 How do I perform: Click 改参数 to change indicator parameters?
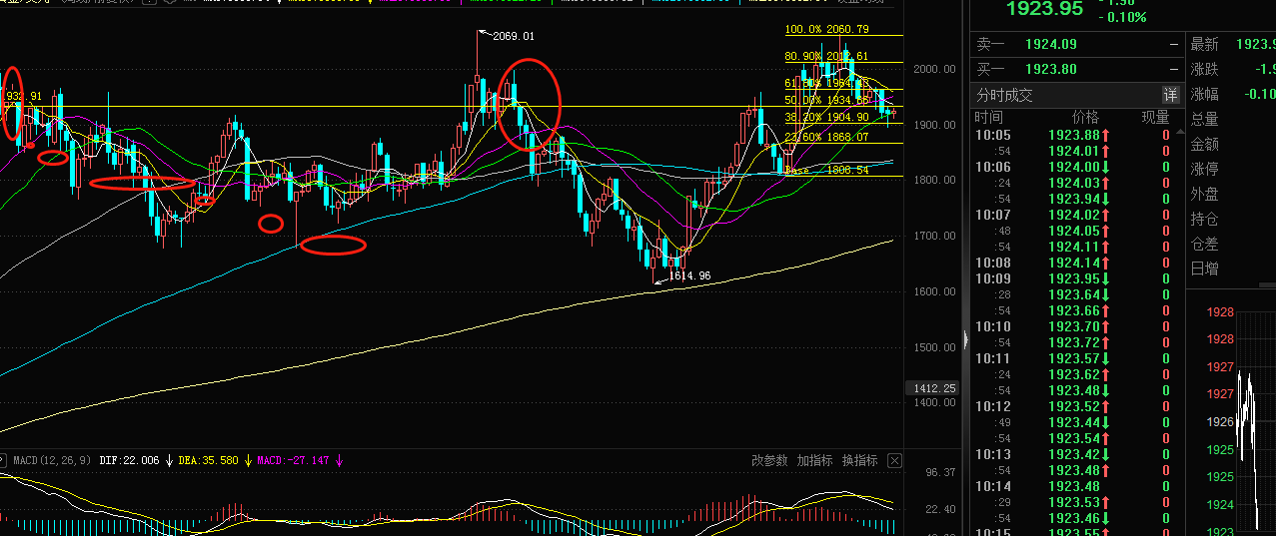click(x=769, y=461)
